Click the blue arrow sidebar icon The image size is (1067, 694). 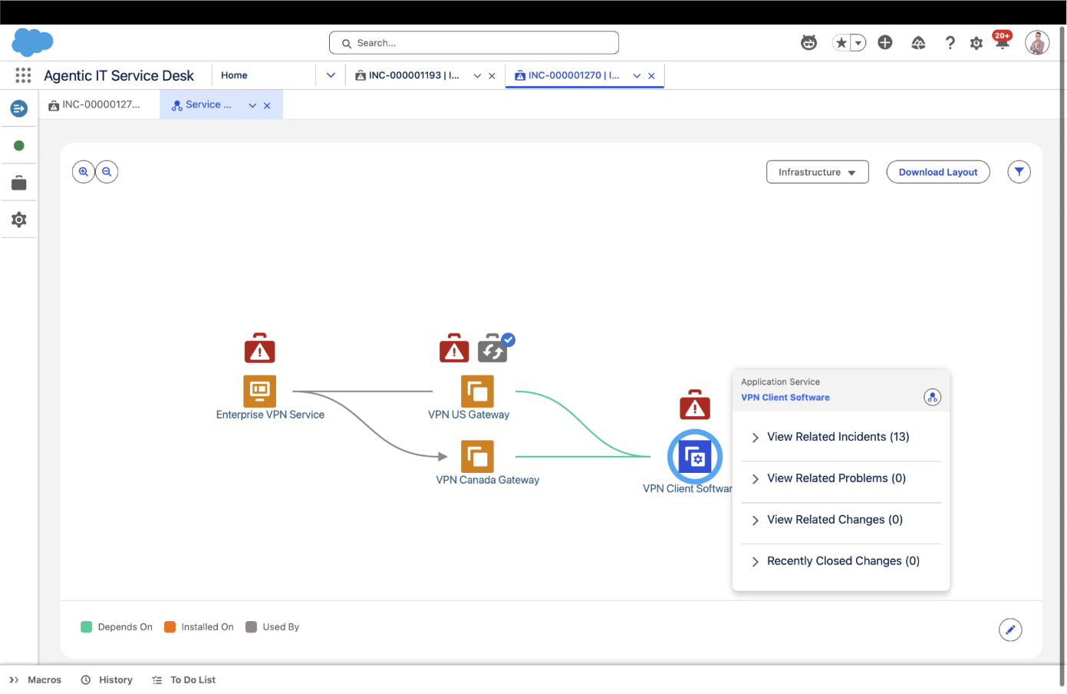pos(19,109)
